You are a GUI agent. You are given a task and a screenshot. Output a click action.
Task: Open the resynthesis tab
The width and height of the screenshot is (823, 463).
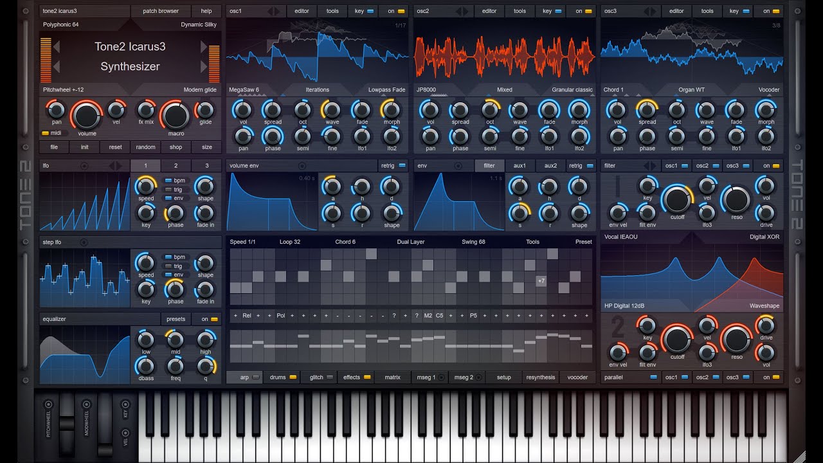(540, 377)
